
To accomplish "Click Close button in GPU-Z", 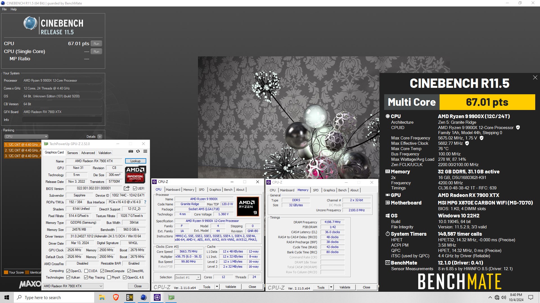I will [x=138, y=286].
